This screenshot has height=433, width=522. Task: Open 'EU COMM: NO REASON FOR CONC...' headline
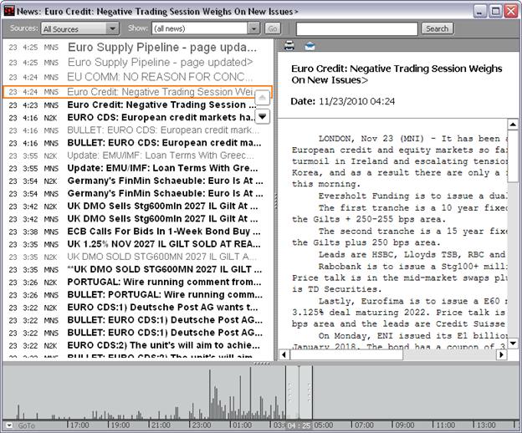pyautogui.click(x=159, y=77)
